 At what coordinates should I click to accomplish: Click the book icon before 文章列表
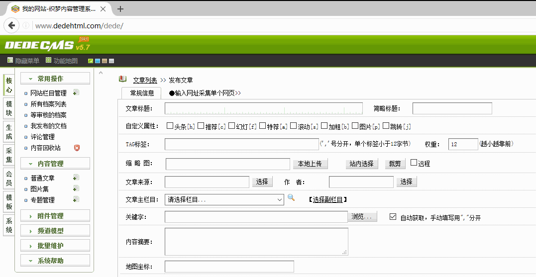(x=123, y=79)
